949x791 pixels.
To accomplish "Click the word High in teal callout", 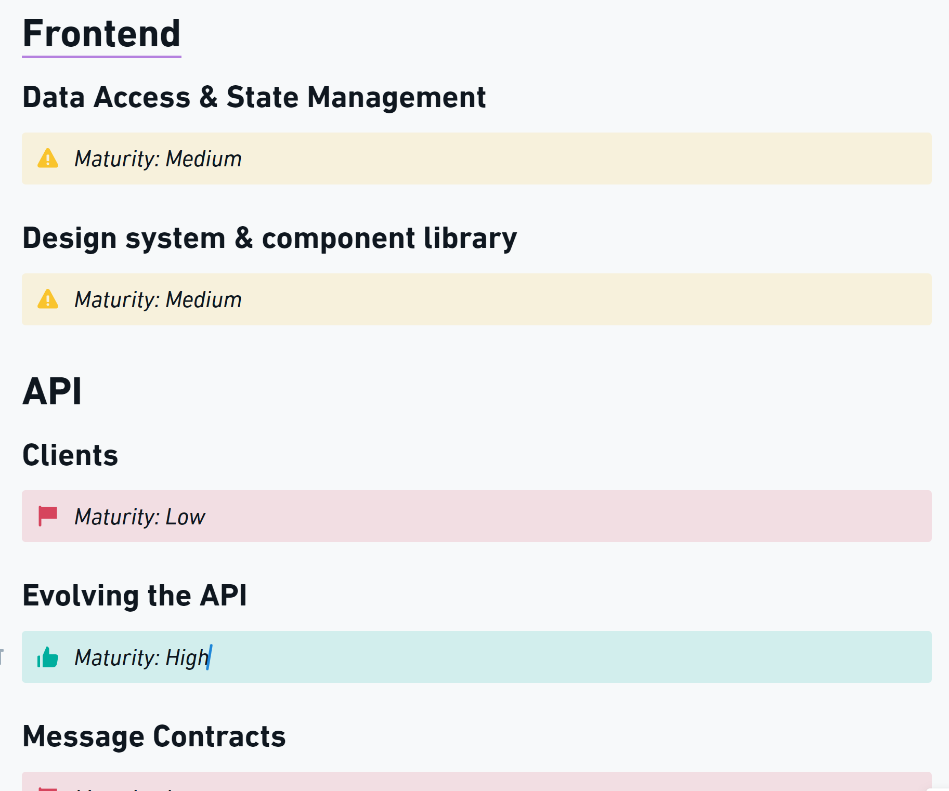I will (187, 658).
